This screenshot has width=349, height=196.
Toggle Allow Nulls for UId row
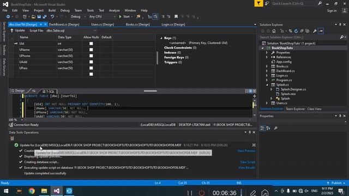(91, 44)
